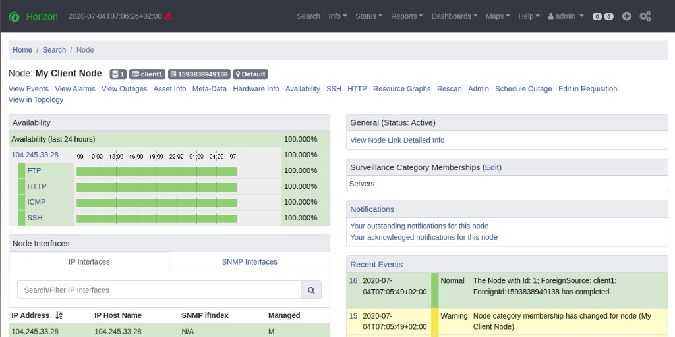Click the 104.245.33.28 IP address table cell
This screenshot has height=337, width=675.
(35, 332)
